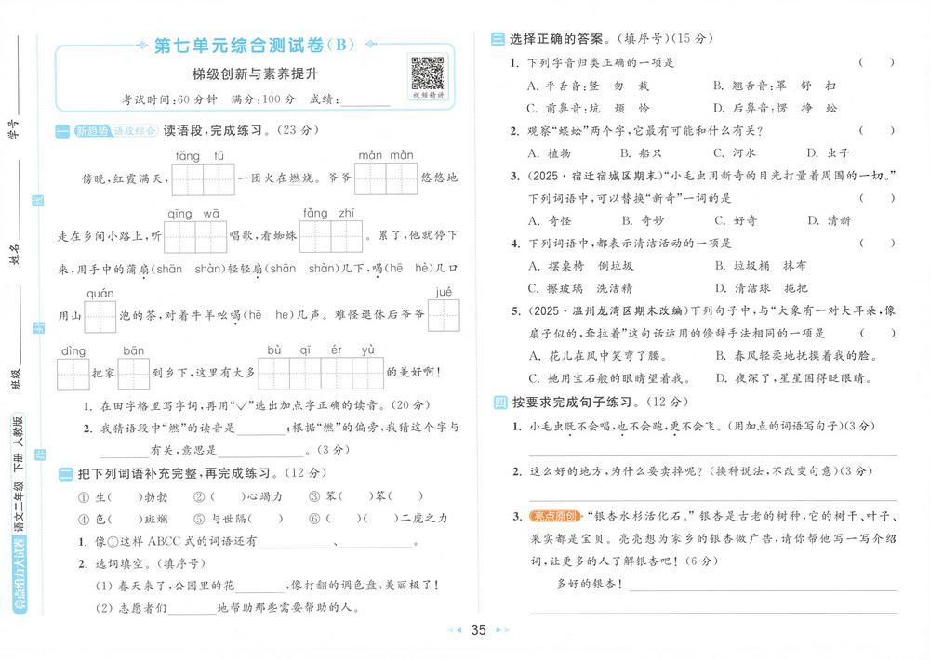Screen dimensions: 930x660
Task: Select option D. 清新
Action: point(830,220)
